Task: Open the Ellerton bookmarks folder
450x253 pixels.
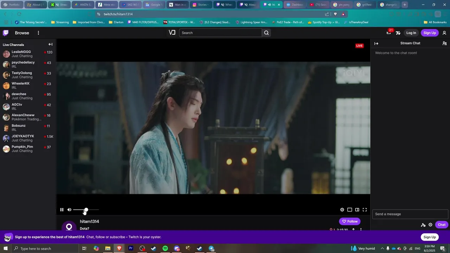Action: point(116,22)
